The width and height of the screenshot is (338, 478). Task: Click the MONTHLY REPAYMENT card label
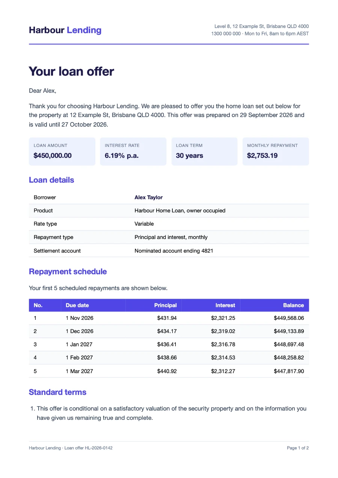click(272, 145)
